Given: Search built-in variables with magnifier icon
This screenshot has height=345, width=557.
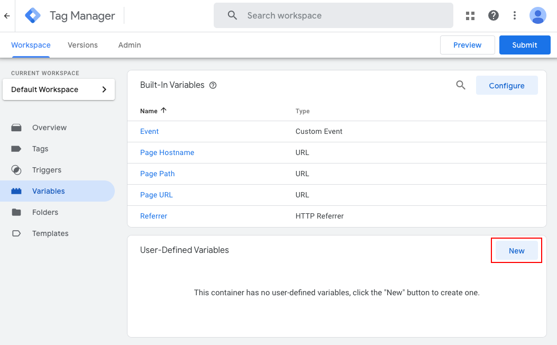Looking at the screenshot, I should point(461,85).
